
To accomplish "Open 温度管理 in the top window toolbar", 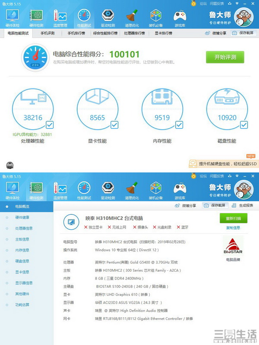I will [x=60, y=18].
